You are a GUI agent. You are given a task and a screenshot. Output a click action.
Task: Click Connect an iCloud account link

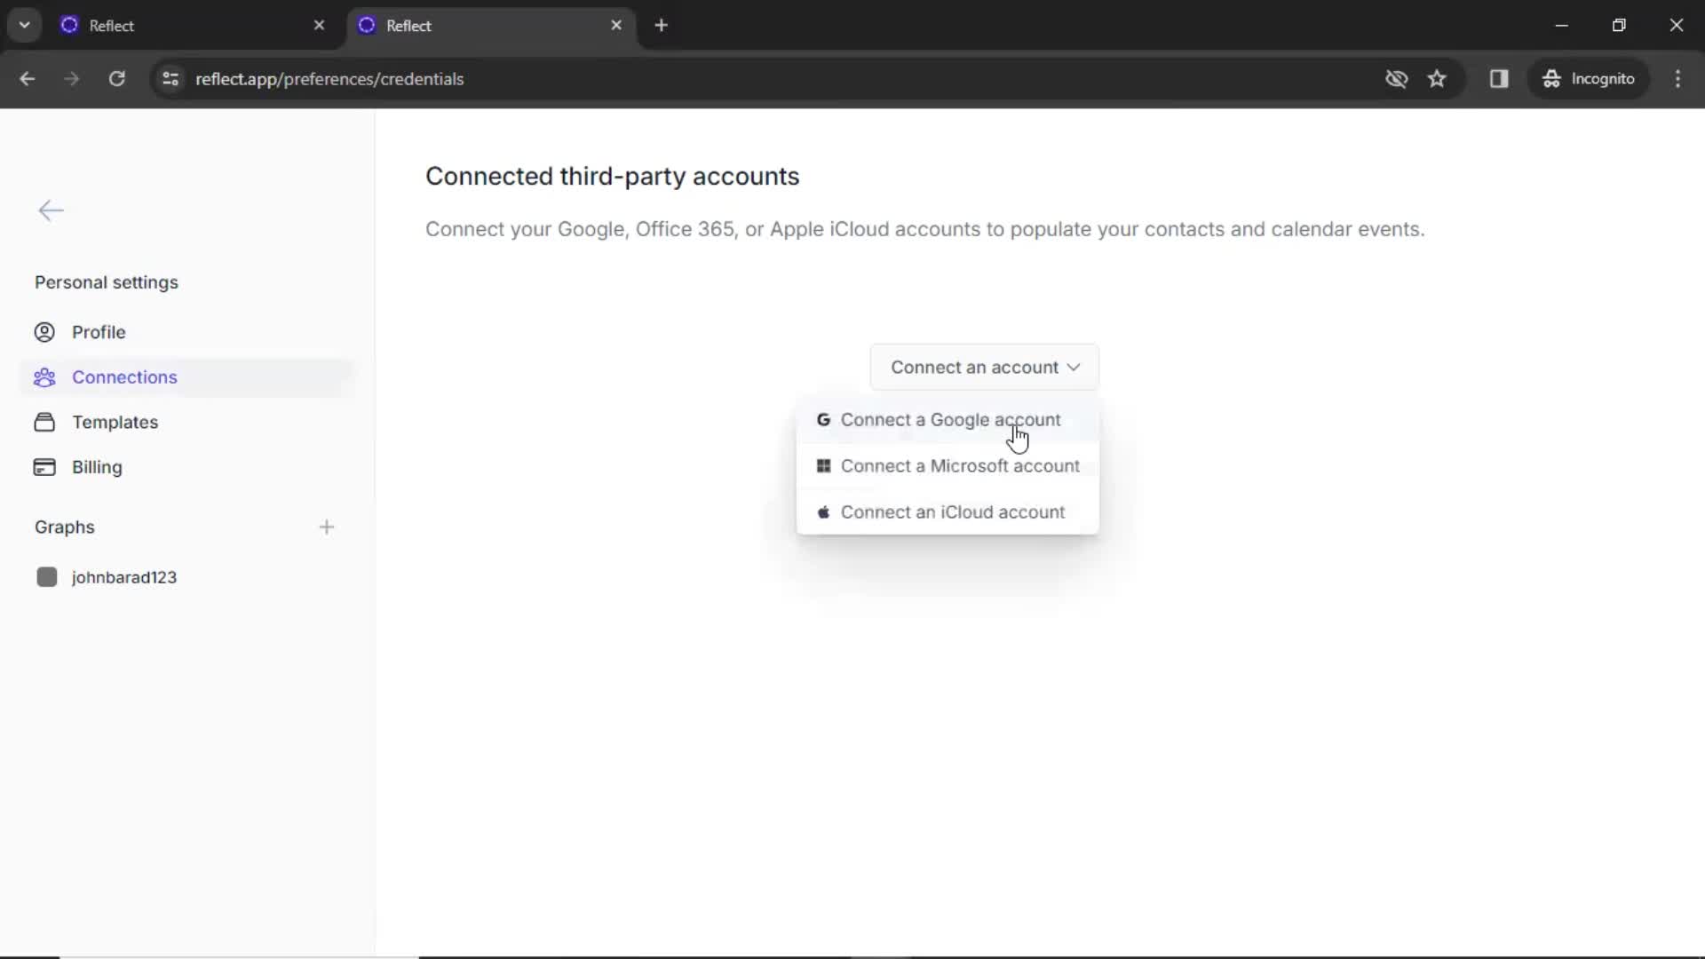pos(953,511)
